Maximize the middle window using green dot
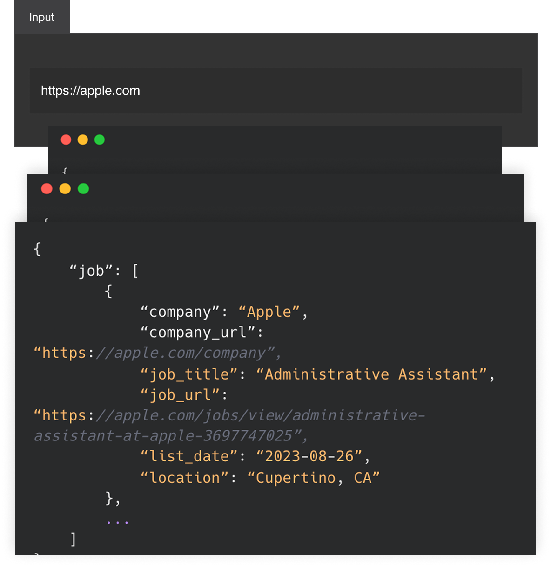Viewport: 551px width, 567px height. point(83,188)
